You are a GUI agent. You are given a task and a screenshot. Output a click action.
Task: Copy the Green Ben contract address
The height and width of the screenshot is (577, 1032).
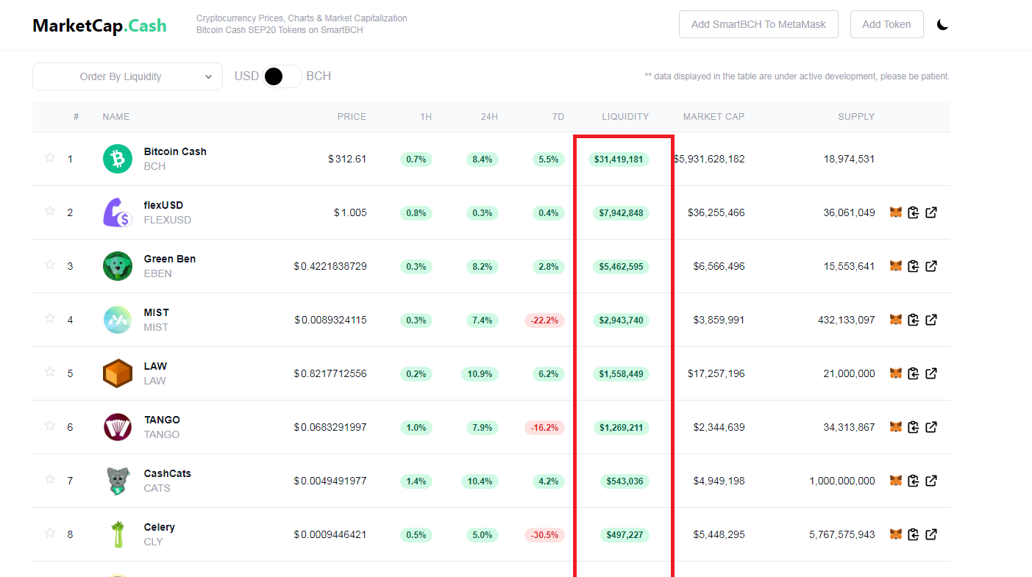pos(913,266)
